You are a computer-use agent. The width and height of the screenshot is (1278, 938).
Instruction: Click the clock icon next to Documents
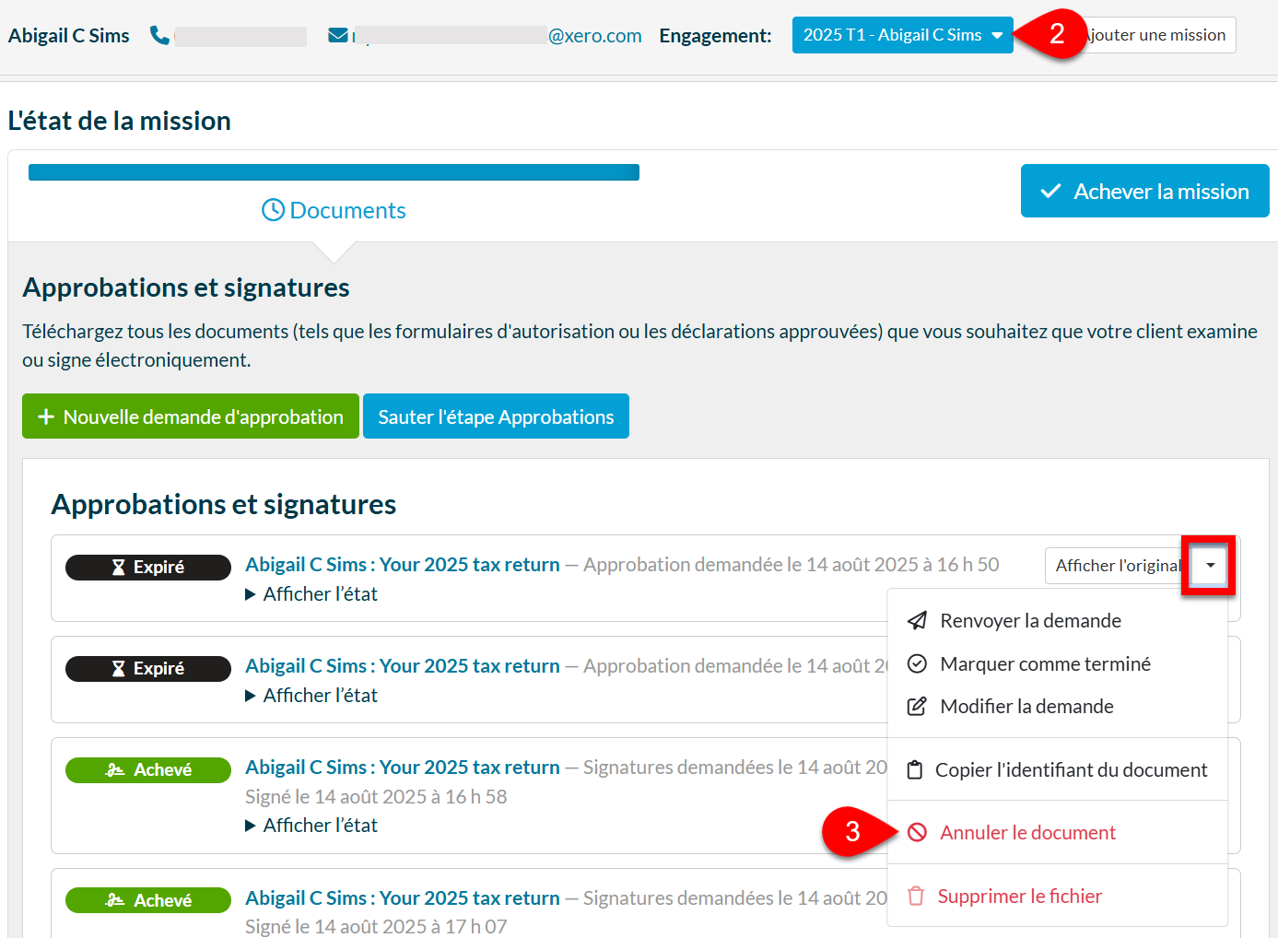tap(273, 210)
